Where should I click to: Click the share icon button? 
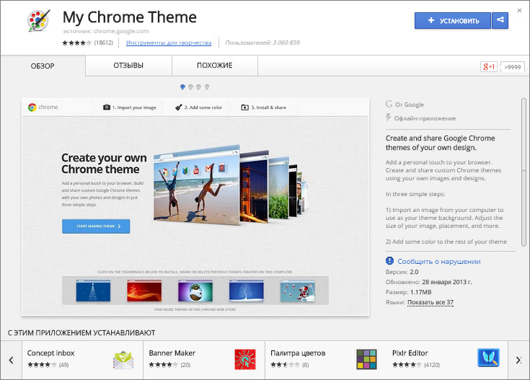tap(500, 21)
